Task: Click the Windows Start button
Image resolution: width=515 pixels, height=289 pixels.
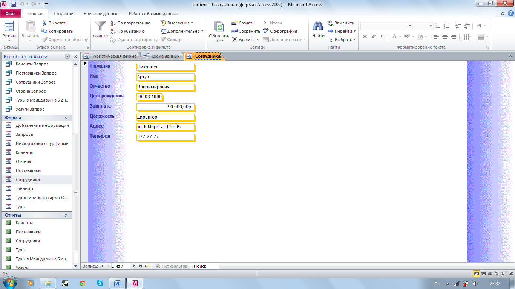Action: pos(9,283)
